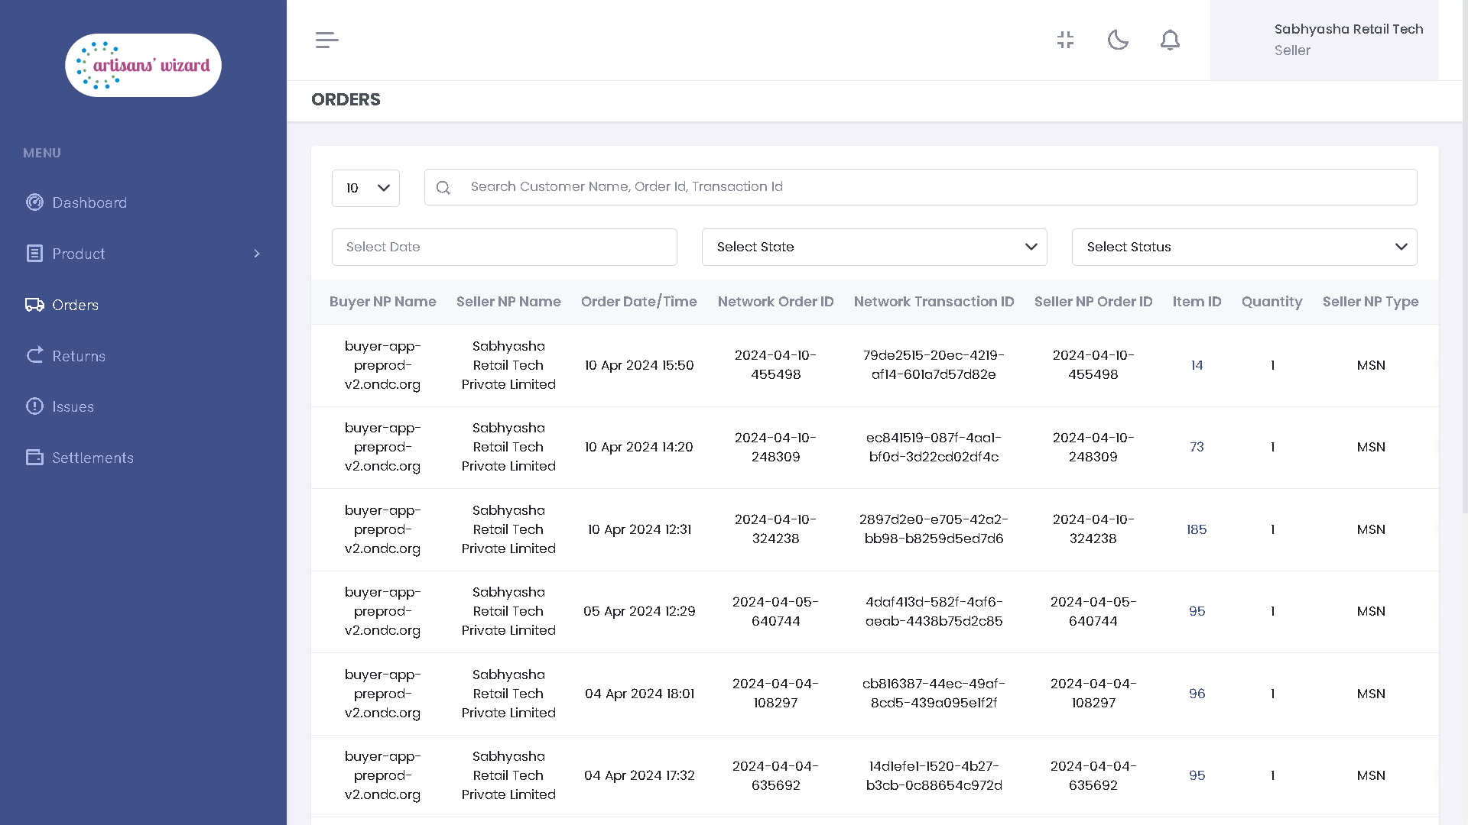Screen dimensions: 1468x825
Task: Open Item ID 14 link
Action: (1197, 365)
